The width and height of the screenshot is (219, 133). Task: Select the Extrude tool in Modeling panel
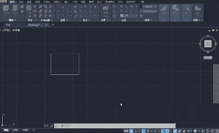click(15, 8)
